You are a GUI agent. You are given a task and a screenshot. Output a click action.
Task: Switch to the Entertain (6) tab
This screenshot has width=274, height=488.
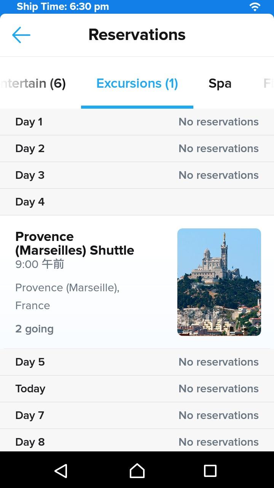pyautogui.click(x=33, y=83)
